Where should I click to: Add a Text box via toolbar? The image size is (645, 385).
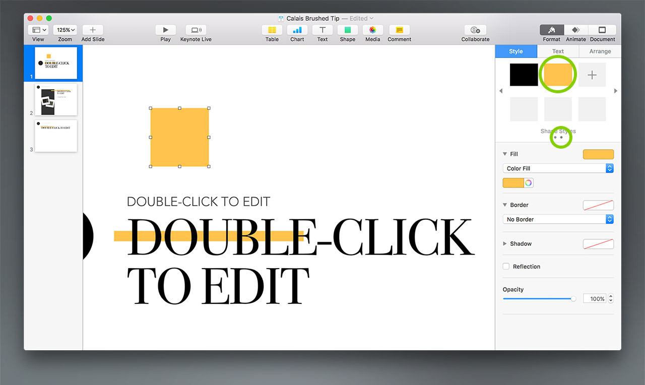[322, 30]
